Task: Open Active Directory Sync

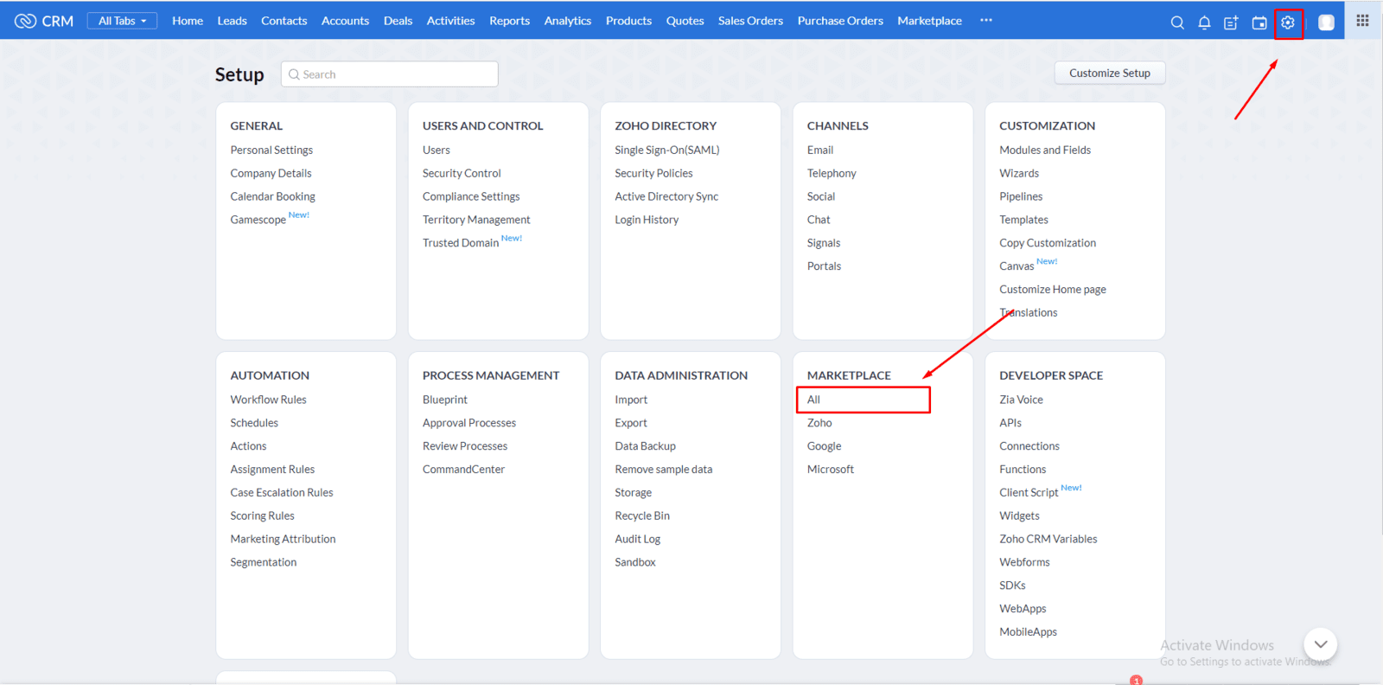Action: (666, 197)
